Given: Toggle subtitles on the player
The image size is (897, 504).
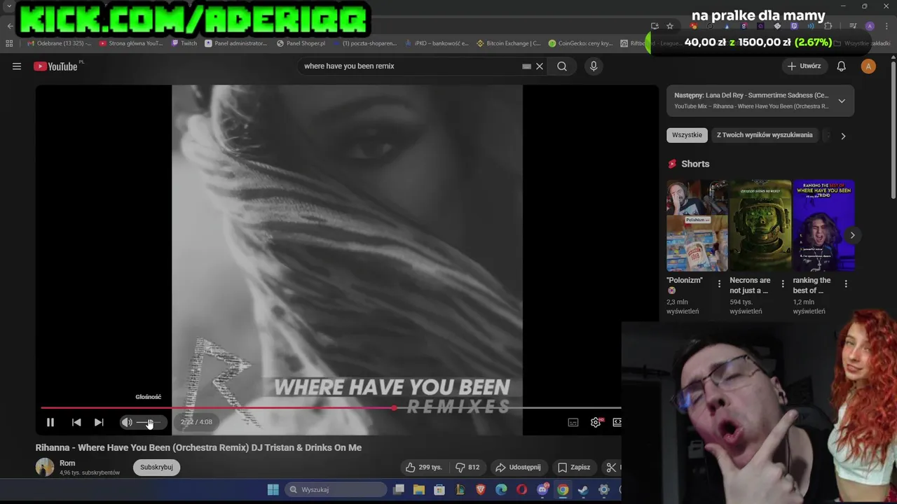Looking at the screenshot, I should click(x=573, y=422).
